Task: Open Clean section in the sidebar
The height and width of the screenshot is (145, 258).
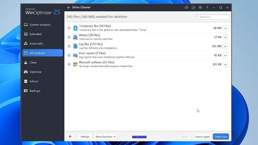Action: tap(43, 62)
